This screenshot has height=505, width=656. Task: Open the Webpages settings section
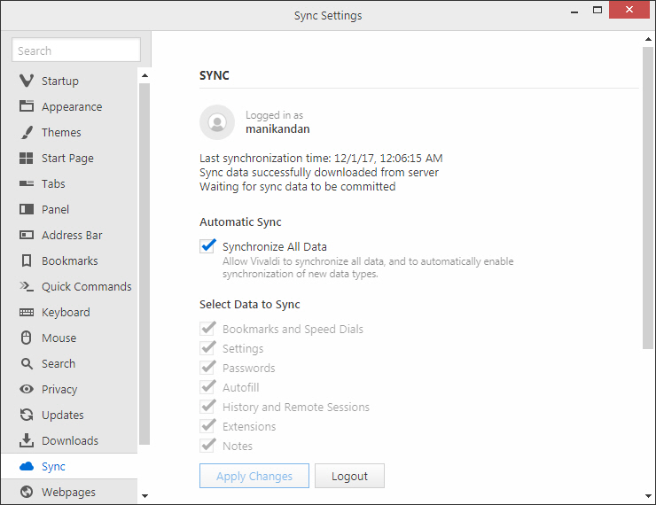[69, 492]
